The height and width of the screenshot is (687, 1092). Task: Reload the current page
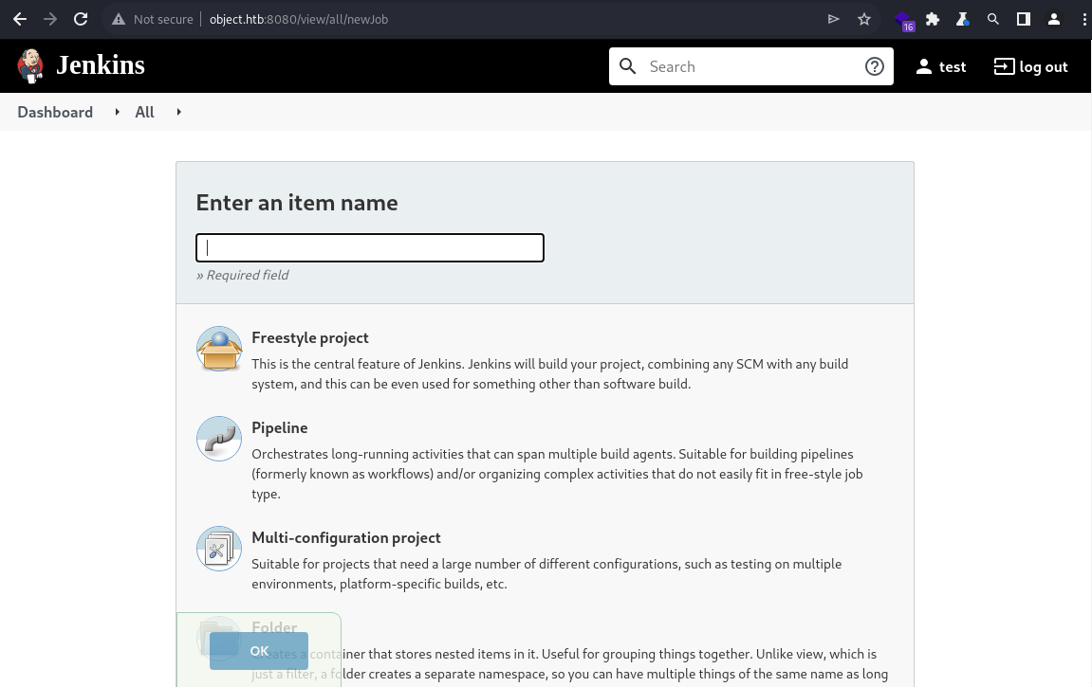pos(81,20)
